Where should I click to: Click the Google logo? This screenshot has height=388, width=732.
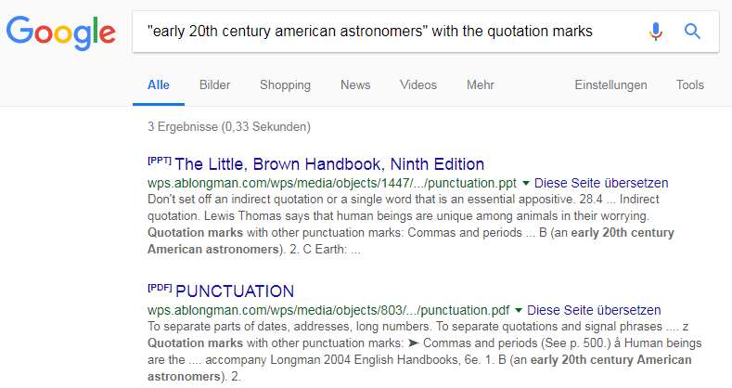[60, 32]
